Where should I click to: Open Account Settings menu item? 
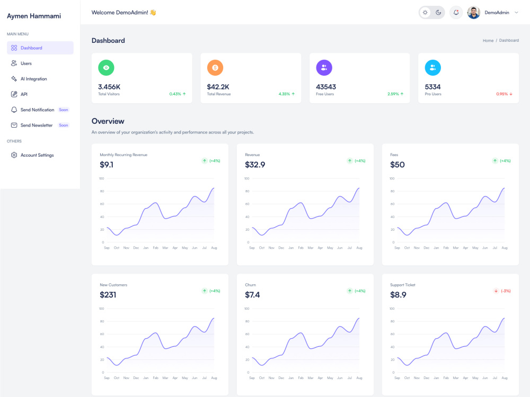40,155
